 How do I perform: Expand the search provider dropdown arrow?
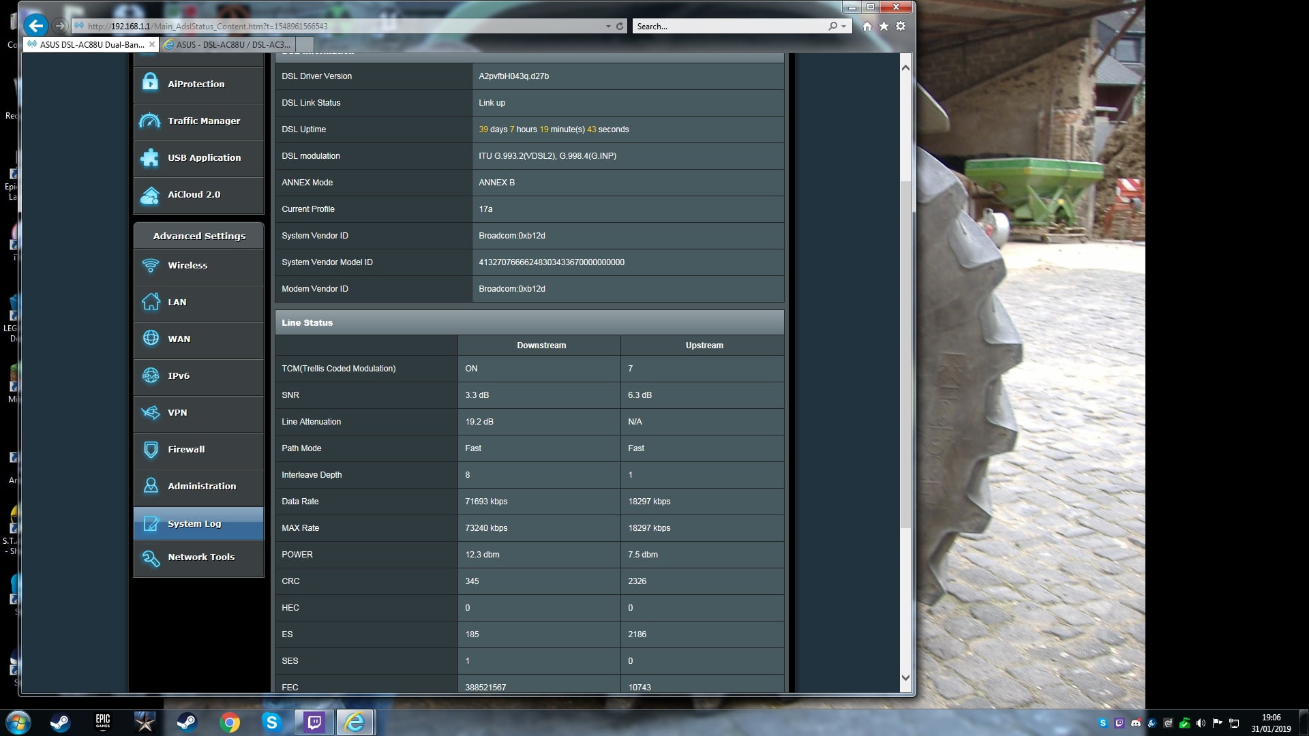tap(844, 27)
